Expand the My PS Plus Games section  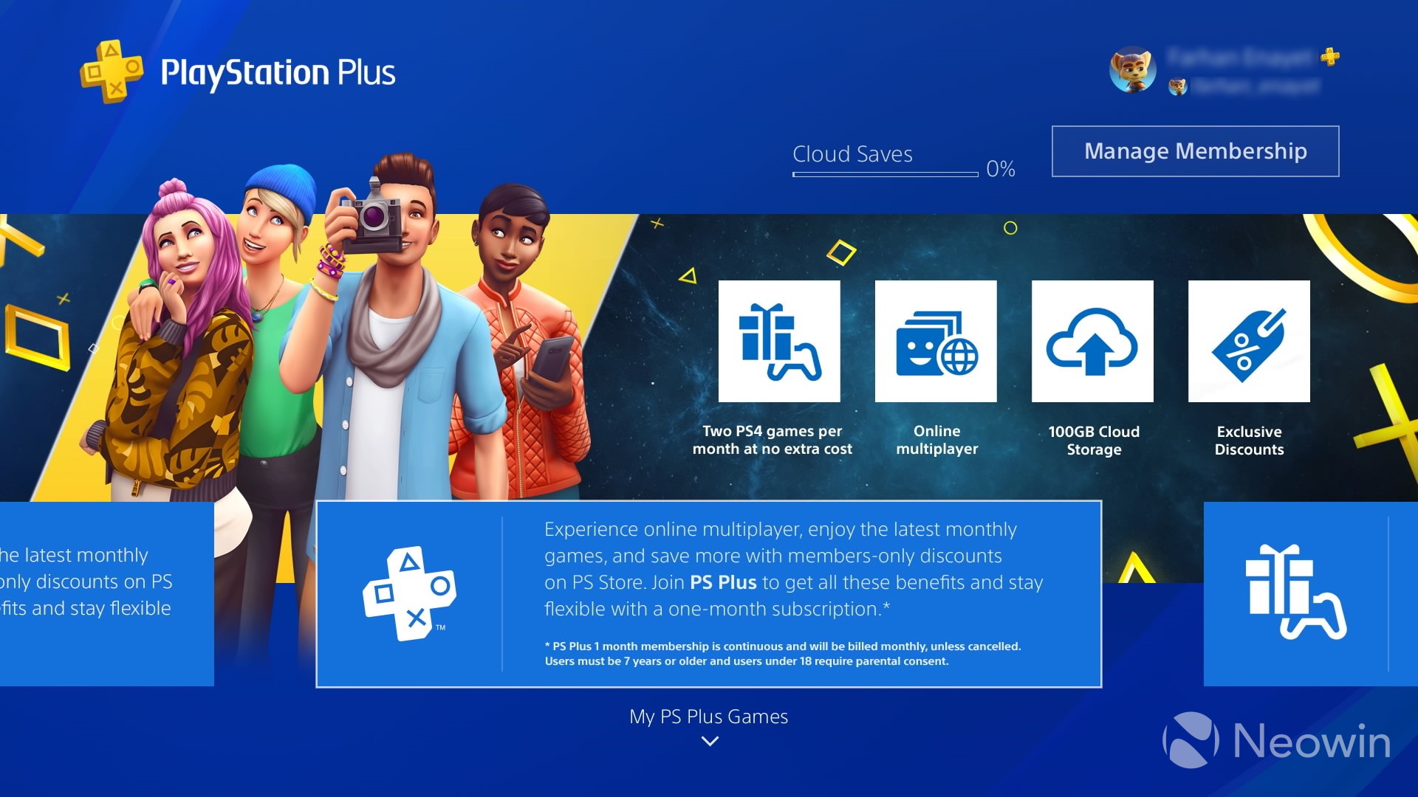708,742
